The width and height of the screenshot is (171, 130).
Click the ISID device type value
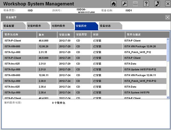click(30, 11)
